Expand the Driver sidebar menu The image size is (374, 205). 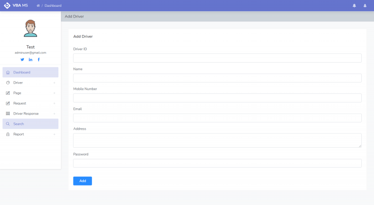(30, 83)
